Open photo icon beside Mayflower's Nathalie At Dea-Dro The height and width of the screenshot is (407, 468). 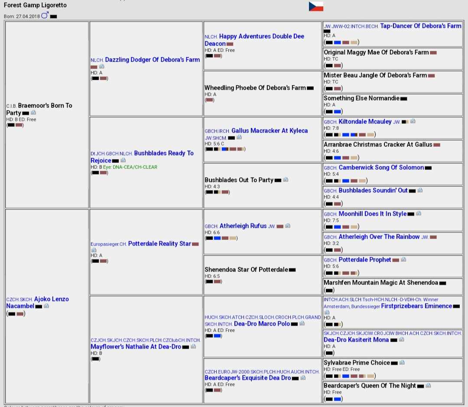(x=193, y=346)
